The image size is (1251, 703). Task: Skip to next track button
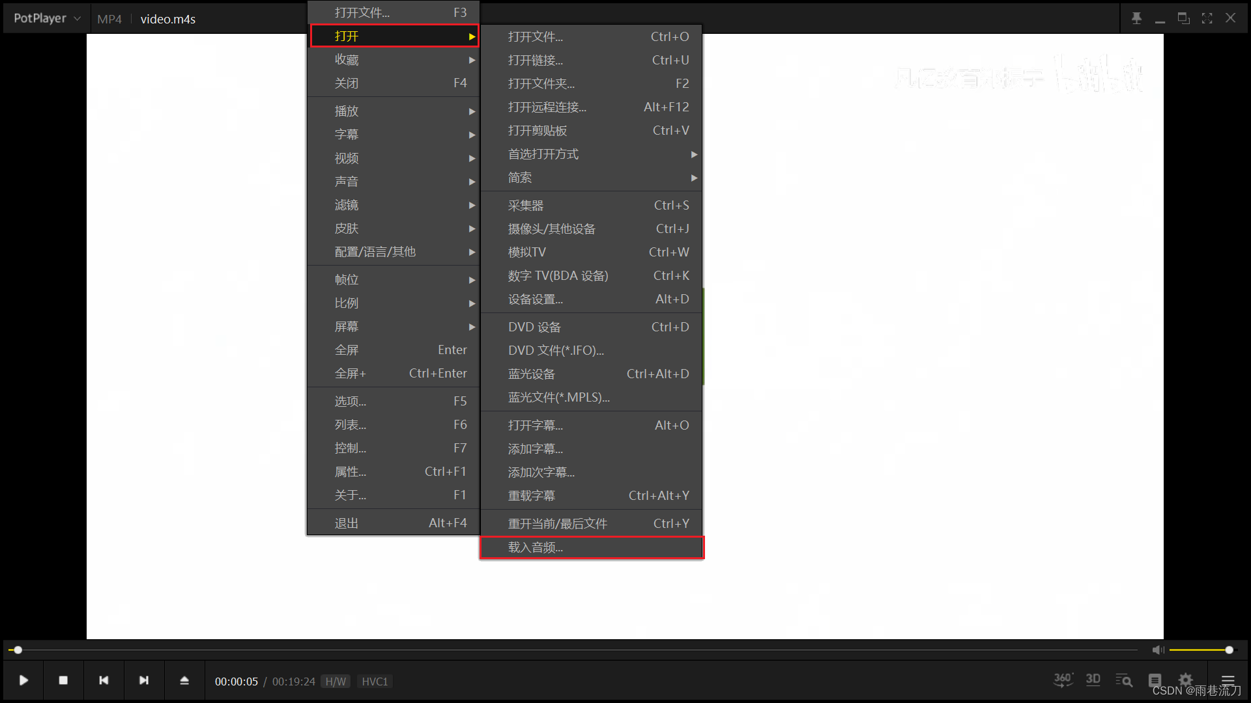[x=144, y=680]
